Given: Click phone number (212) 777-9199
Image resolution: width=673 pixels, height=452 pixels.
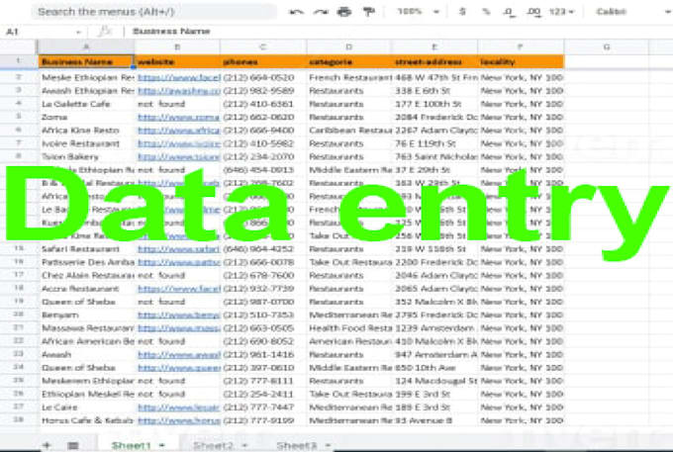Looking at the screenshot, I should tap(263, 420).
